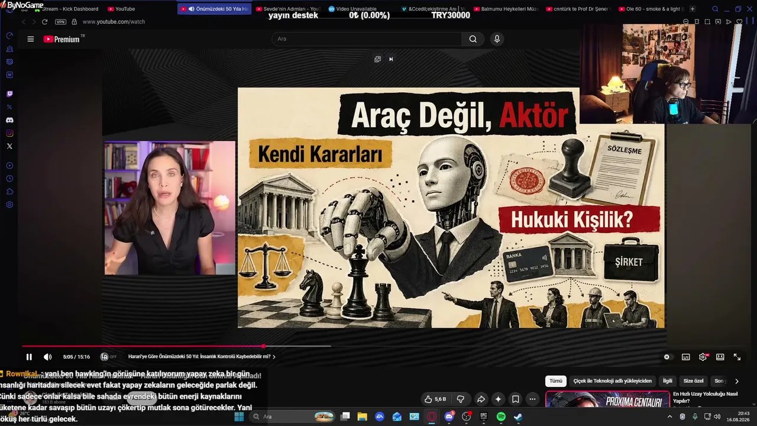Open Instagram from the browser sidebar

tap(9, 133)
